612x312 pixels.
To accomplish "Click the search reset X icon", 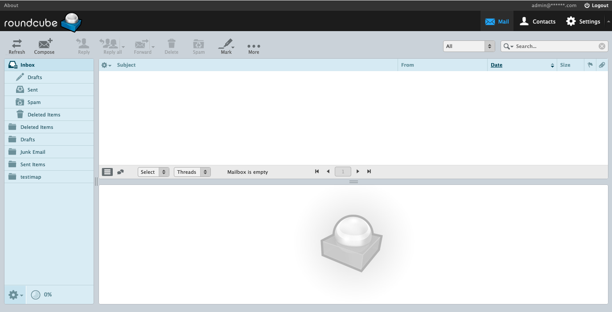I will point(602,46).
